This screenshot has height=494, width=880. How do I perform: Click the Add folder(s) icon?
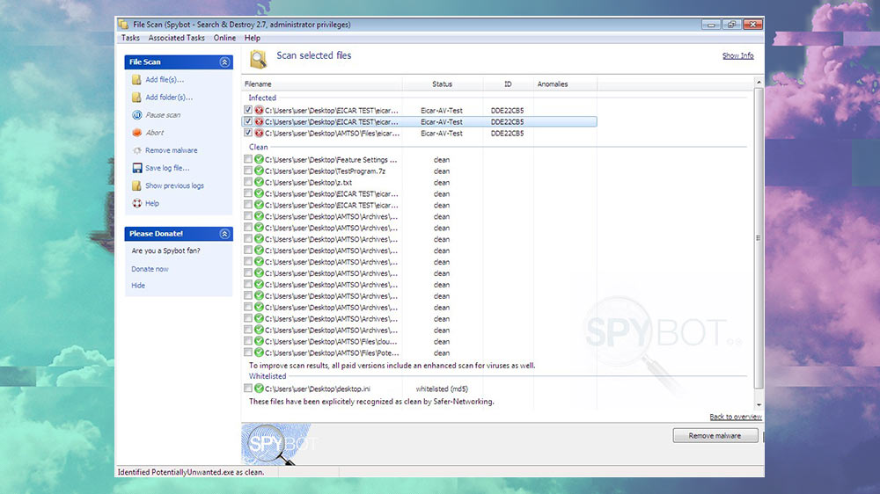[136, 97]
